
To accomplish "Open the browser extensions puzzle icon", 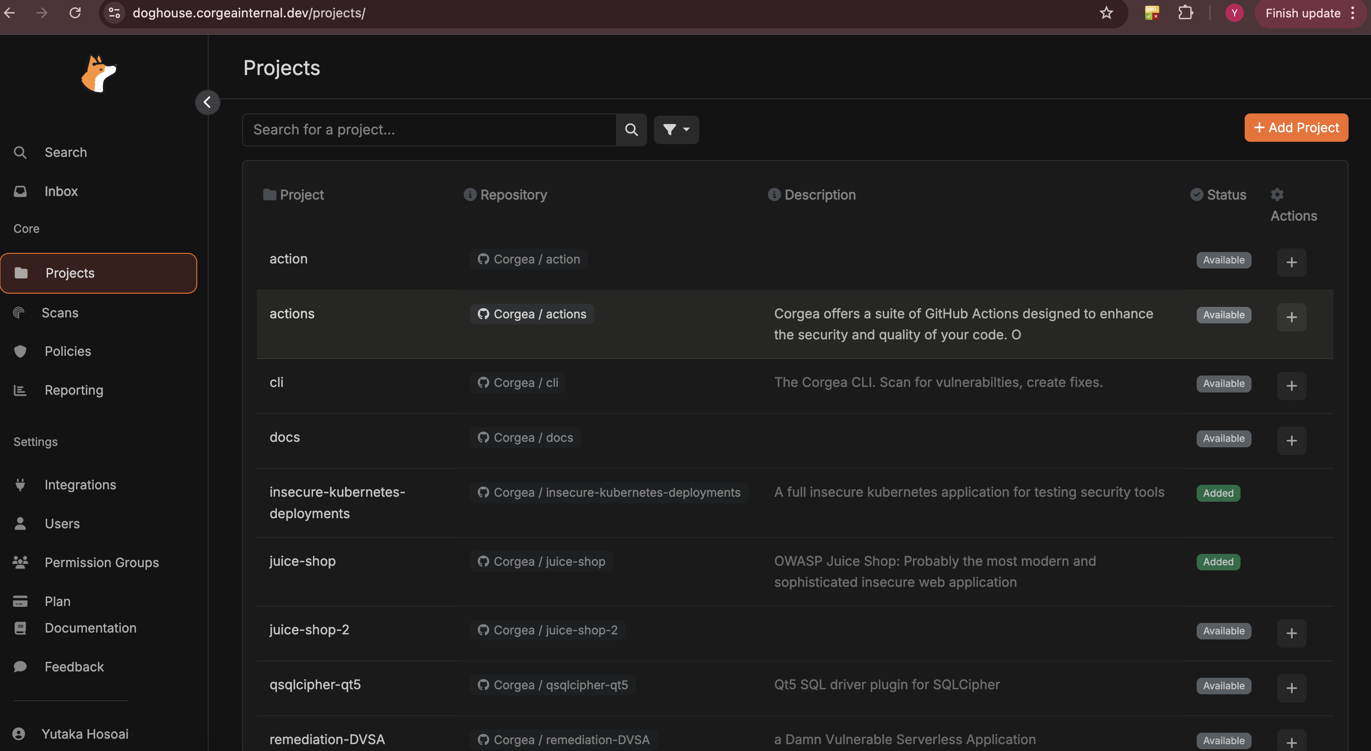I will point(1185,13).
